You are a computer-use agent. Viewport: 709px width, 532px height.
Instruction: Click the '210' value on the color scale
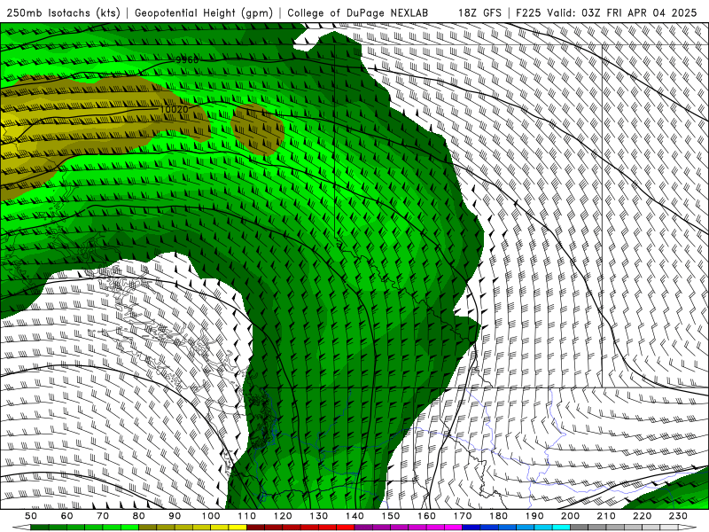(x=606, y=516)
